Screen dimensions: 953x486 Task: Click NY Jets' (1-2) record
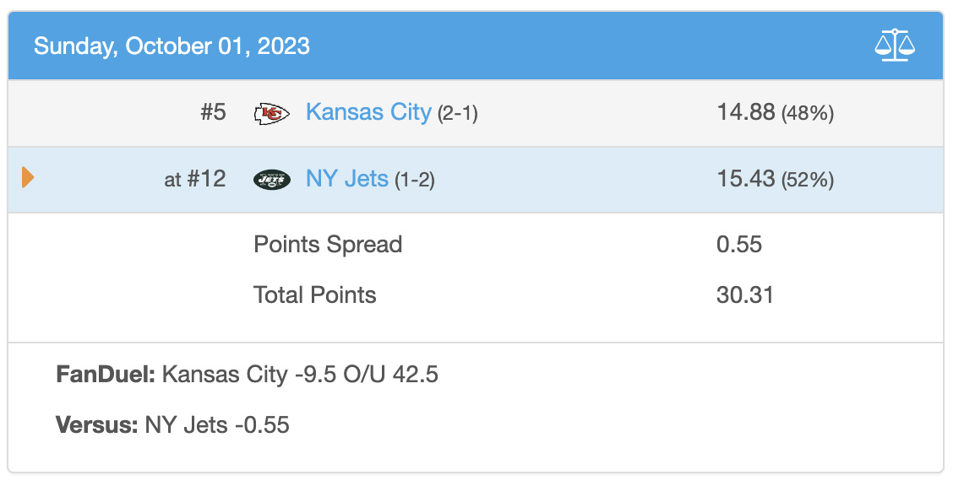[x=415, y=181]
